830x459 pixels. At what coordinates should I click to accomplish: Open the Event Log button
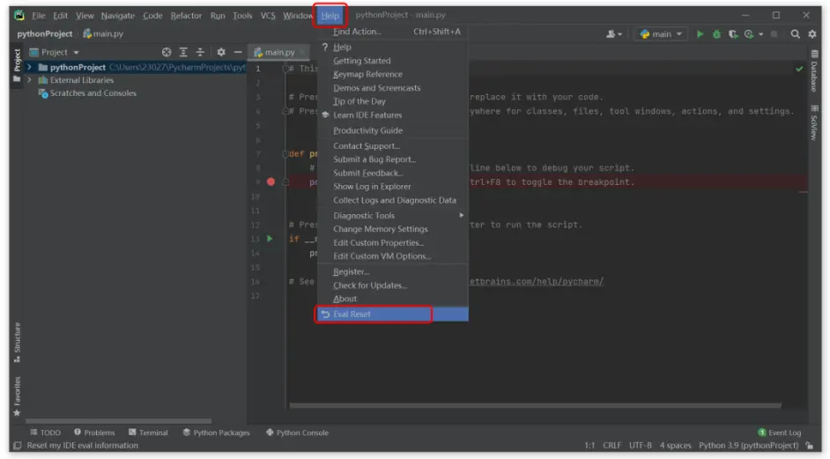pos(779,433)
